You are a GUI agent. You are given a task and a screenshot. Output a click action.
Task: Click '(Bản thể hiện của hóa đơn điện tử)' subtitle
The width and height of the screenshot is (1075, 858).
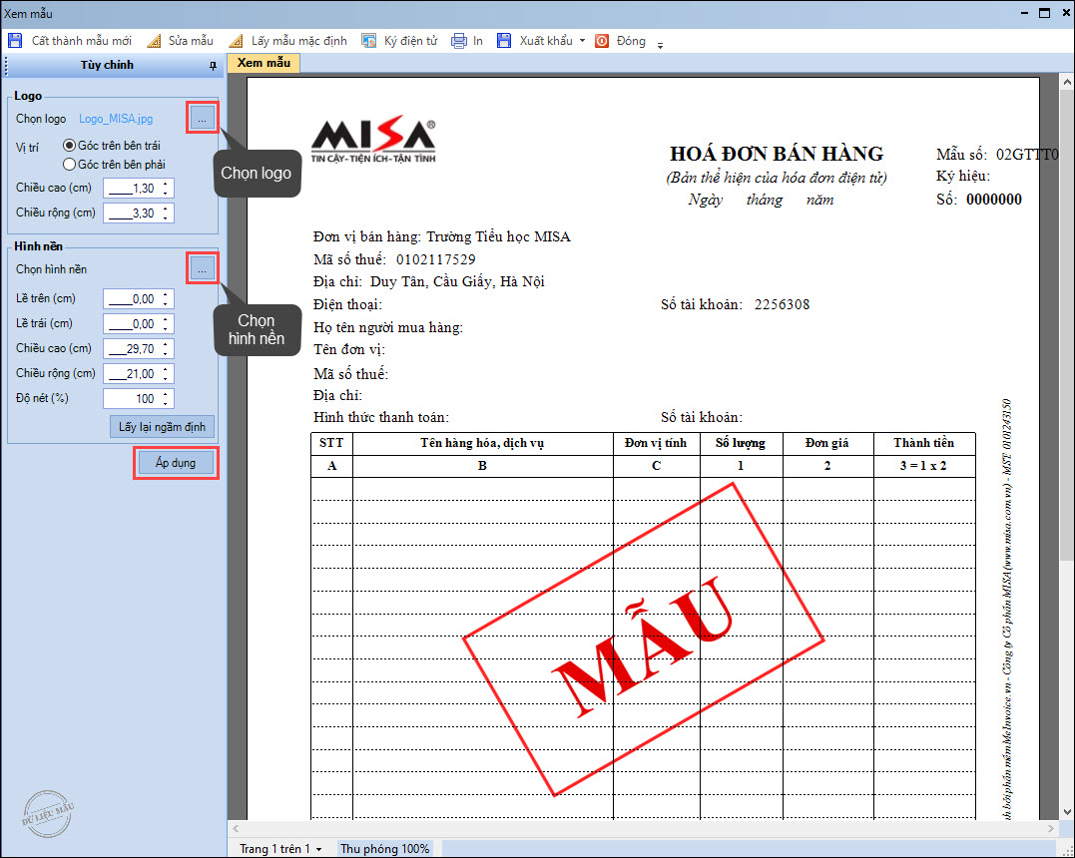tap(777, 178)
